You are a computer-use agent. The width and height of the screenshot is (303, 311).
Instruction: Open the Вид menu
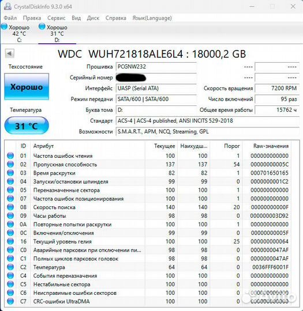tap(76, 18)
